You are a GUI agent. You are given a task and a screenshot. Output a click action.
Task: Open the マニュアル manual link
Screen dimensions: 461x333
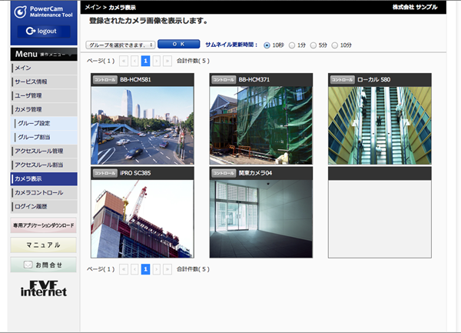point(43,245)
